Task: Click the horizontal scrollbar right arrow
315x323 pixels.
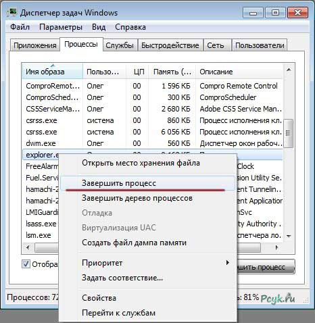Action: point(277,248)
